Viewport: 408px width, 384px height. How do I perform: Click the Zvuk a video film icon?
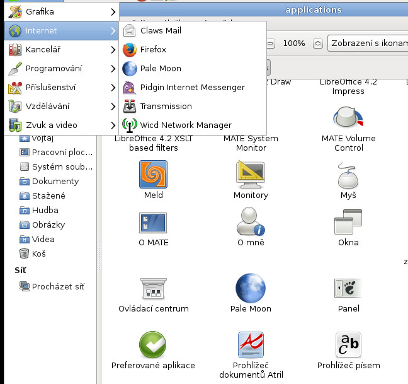coord(15,125)
